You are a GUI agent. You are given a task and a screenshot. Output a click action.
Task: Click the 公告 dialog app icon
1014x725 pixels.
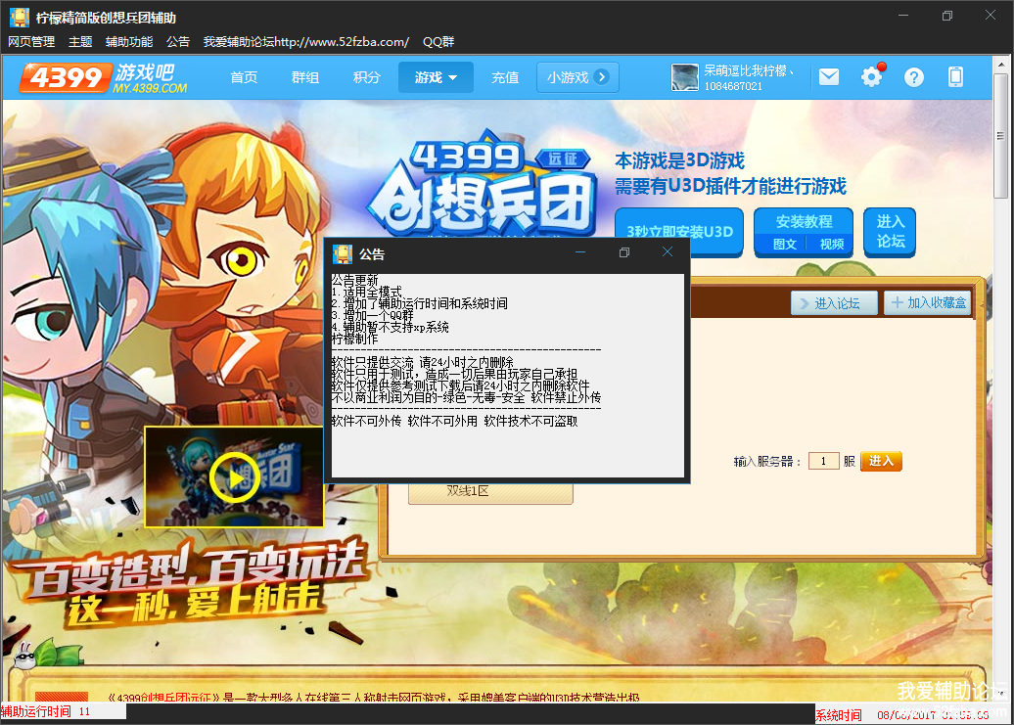[x=343, y=254]
